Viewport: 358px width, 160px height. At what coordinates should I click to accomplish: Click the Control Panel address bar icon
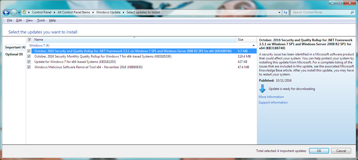24,12
